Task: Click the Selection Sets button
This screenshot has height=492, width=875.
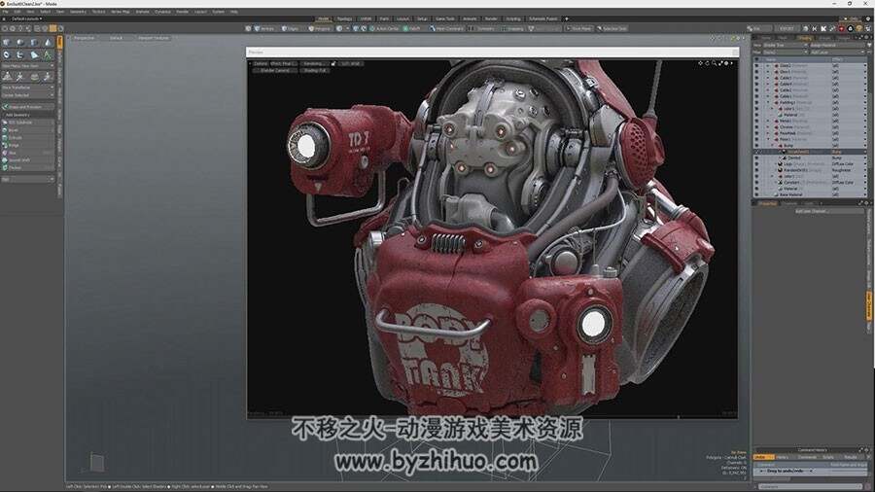Action: coord(612,28)
